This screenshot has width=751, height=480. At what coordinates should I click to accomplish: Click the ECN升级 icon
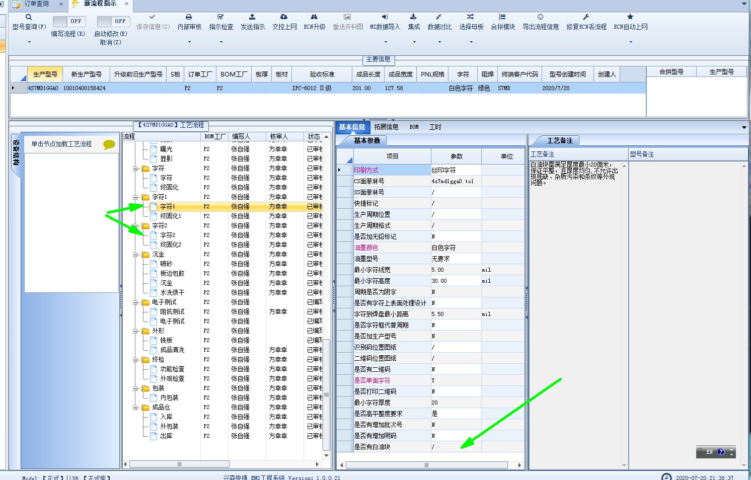click(314, 17)
